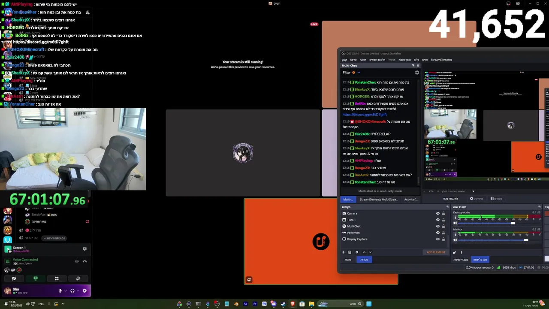The width and height of the screenshot is (549, 309).
Task: Unlock the TIMER source
Action: click(443, 220)
